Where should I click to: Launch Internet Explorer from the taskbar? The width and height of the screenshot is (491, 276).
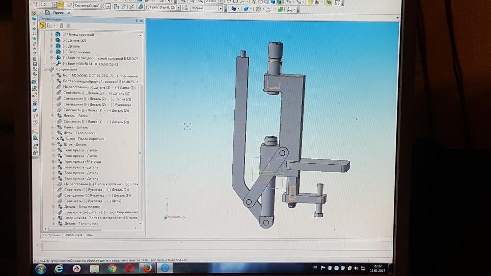click(x=59, y=269)
